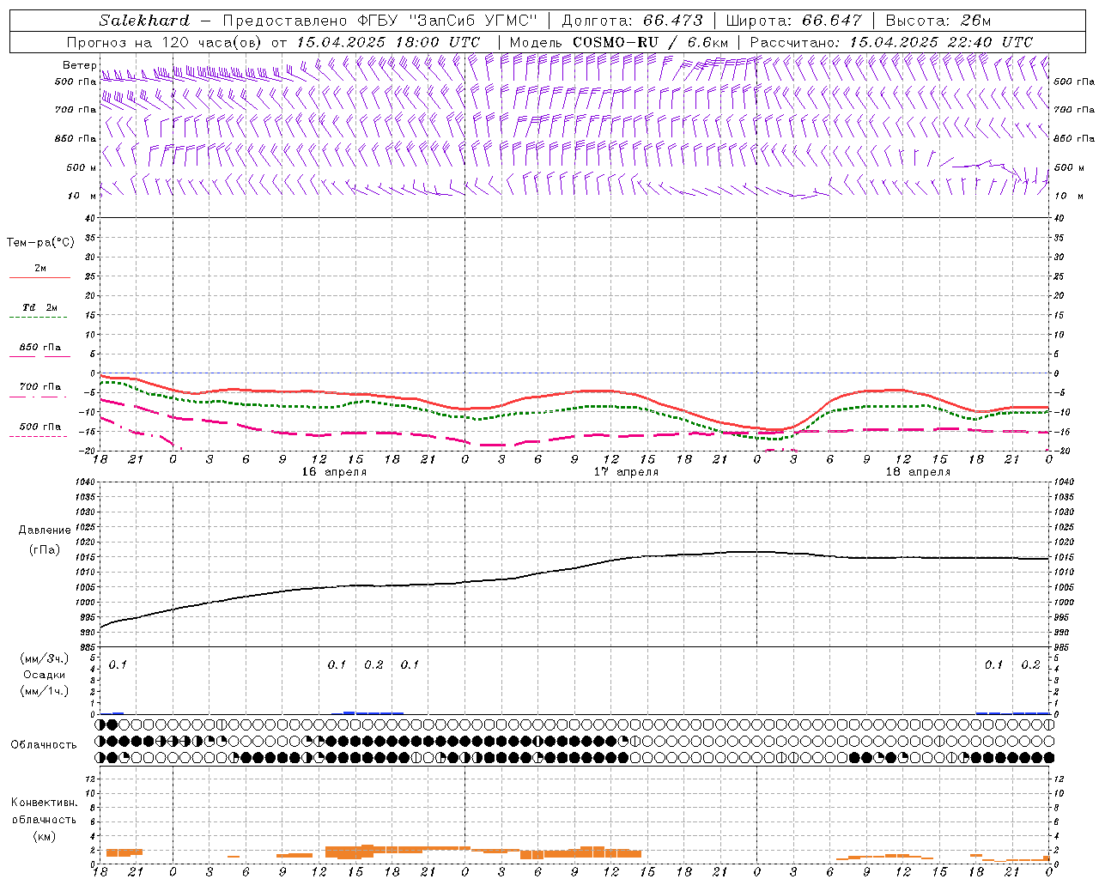Viewport: 1099px width, 879px height.
Task: Click 500 гПа dashed line in temperature legend
Action: click(x=39, y=436)
